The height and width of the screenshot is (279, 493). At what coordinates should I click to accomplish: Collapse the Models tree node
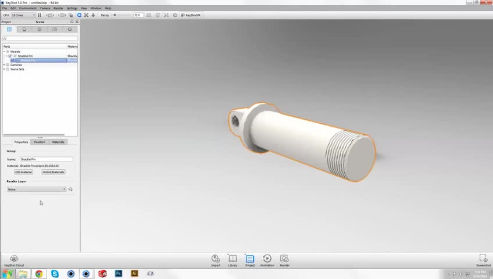[4, 52]
